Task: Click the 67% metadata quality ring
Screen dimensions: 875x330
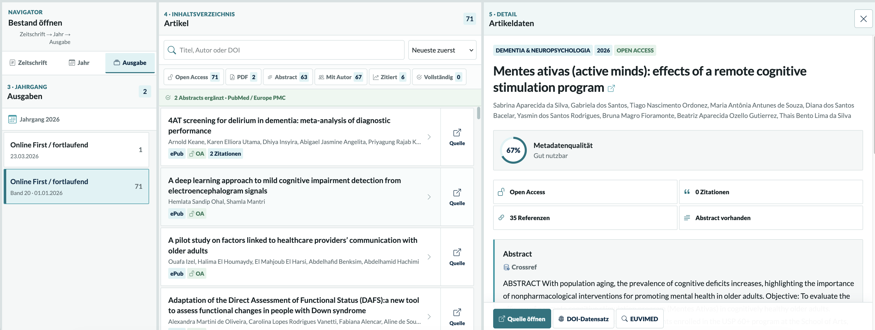Action: pyautogui.click(x=513, y=151)
